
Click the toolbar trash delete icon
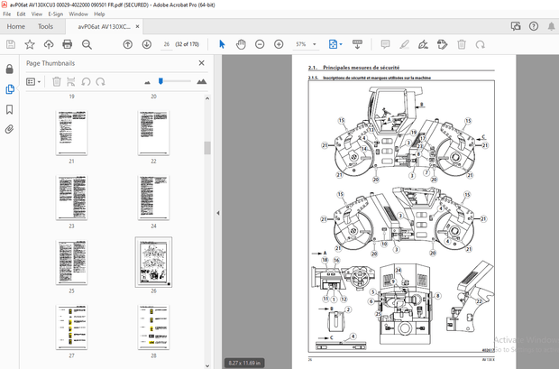click(x=462, y=44)
